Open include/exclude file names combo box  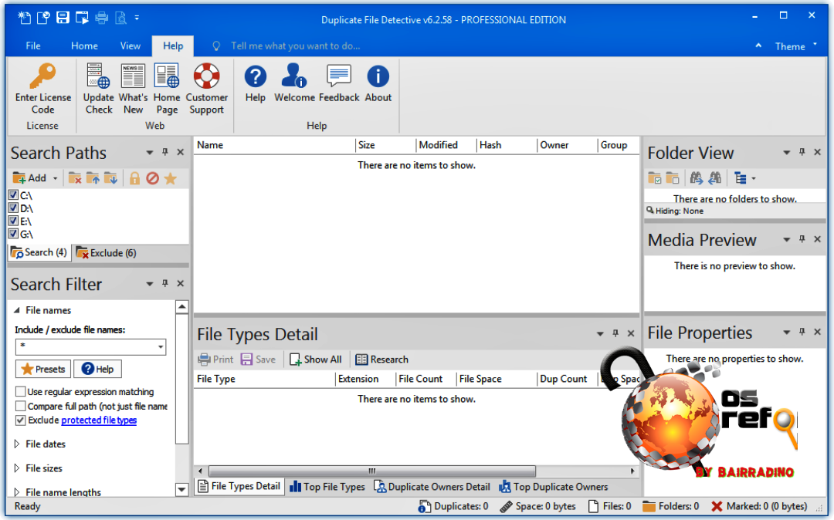coord(160,347)
